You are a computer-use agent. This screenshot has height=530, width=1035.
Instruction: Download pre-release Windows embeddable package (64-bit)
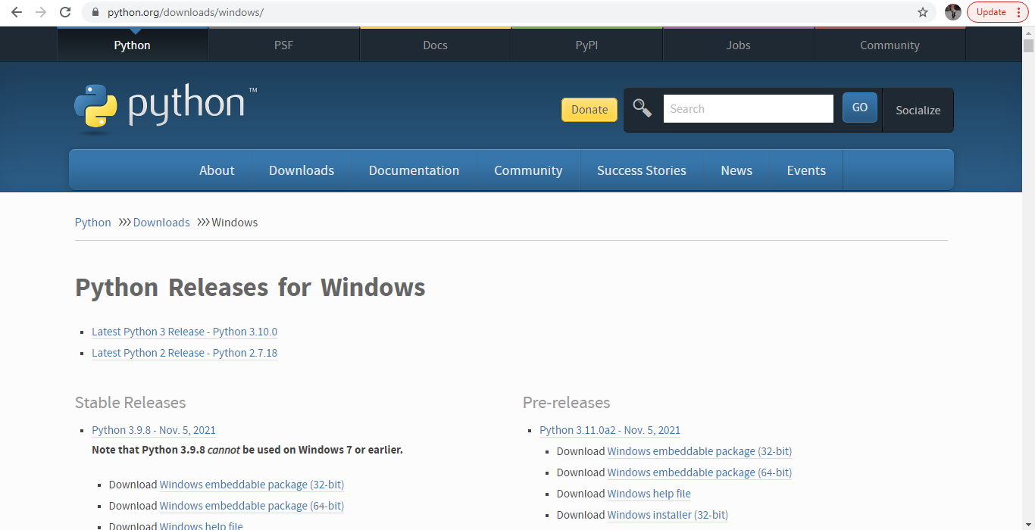click(699, 472)
